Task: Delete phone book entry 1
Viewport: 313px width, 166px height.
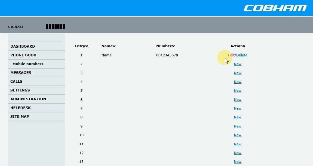Action: [242, 55]
